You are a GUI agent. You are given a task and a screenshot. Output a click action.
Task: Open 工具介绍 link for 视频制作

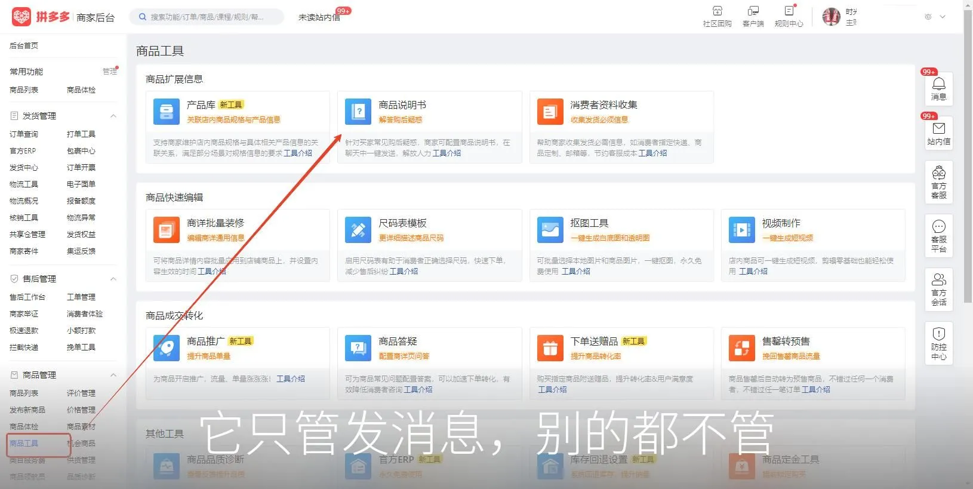pos(753,272)
